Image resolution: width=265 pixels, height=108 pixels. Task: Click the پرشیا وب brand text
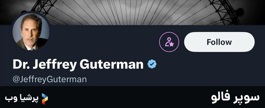click(22, 98)
